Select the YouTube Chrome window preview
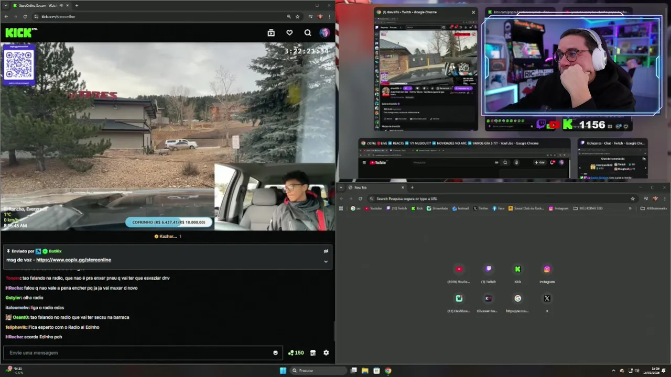The height and width of the screenshot is (377, 671). coord(464,159)
